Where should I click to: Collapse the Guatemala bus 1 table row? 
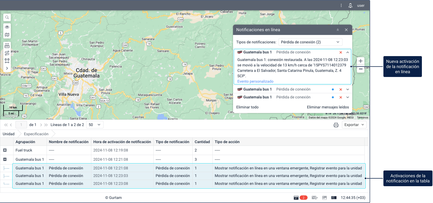click(5, 159)
